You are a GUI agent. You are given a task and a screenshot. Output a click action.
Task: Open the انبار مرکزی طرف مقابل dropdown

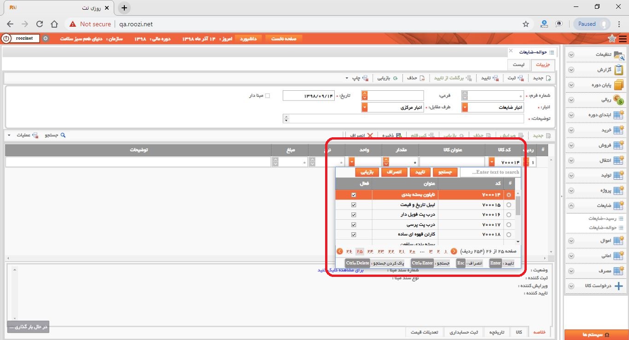tap(365, 107)
